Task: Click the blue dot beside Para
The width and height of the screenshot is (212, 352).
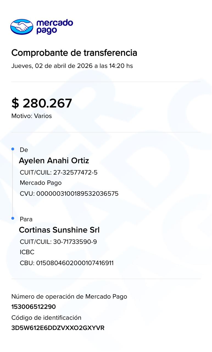Action: tap(13, 218)
